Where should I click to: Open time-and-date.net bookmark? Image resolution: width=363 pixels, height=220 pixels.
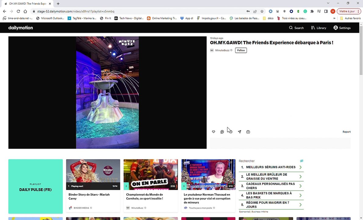(18, 18)
